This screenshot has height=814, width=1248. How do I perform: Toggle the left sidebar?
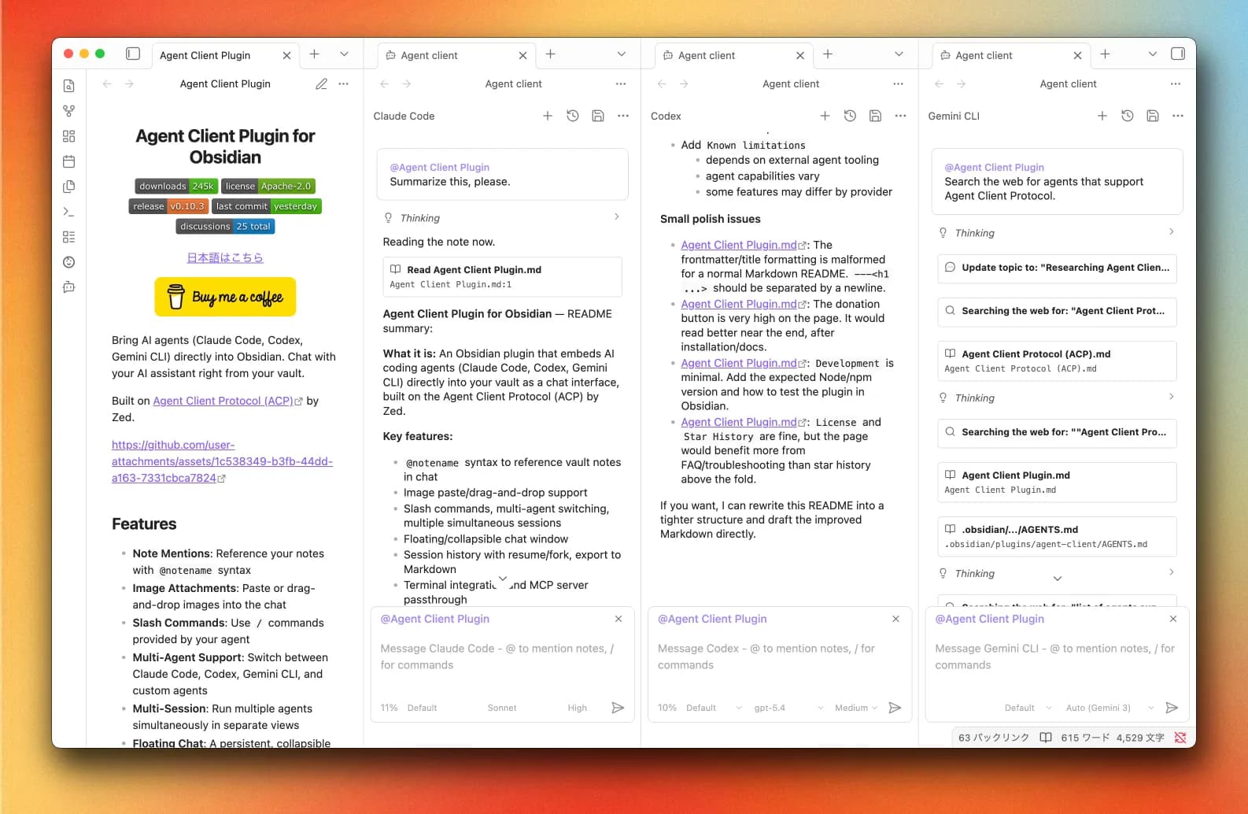pos(133,54)
